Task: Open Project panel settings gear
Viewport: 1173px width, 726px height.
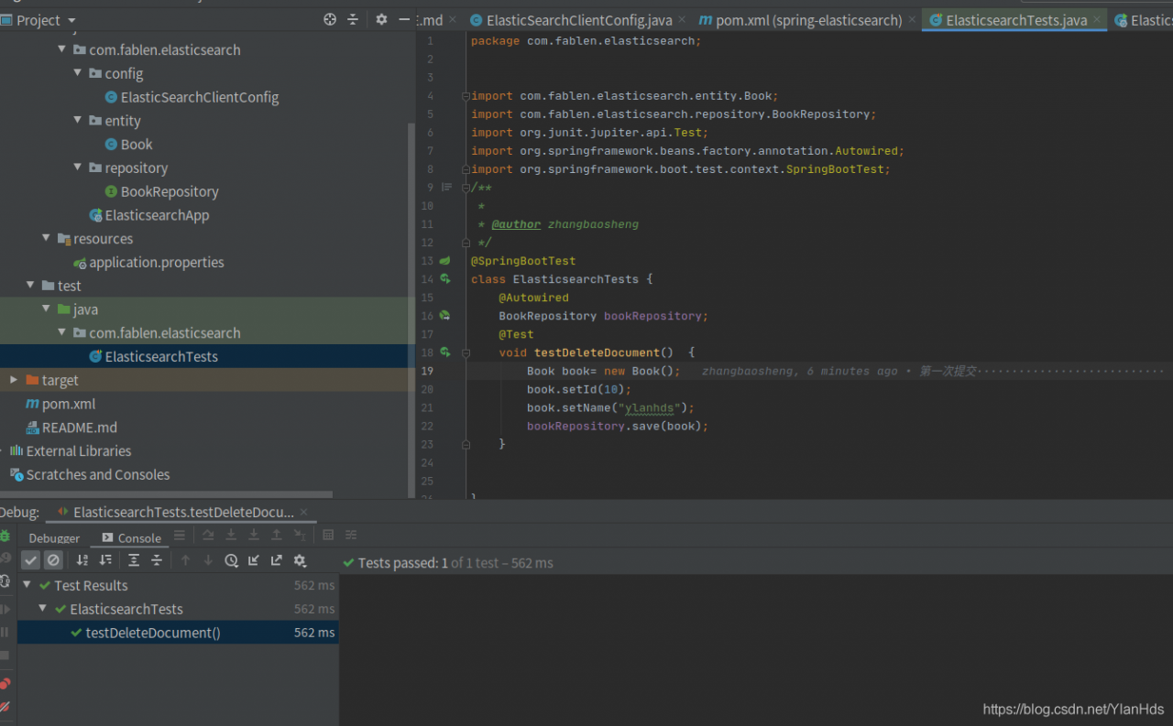Action: (381, 20)
